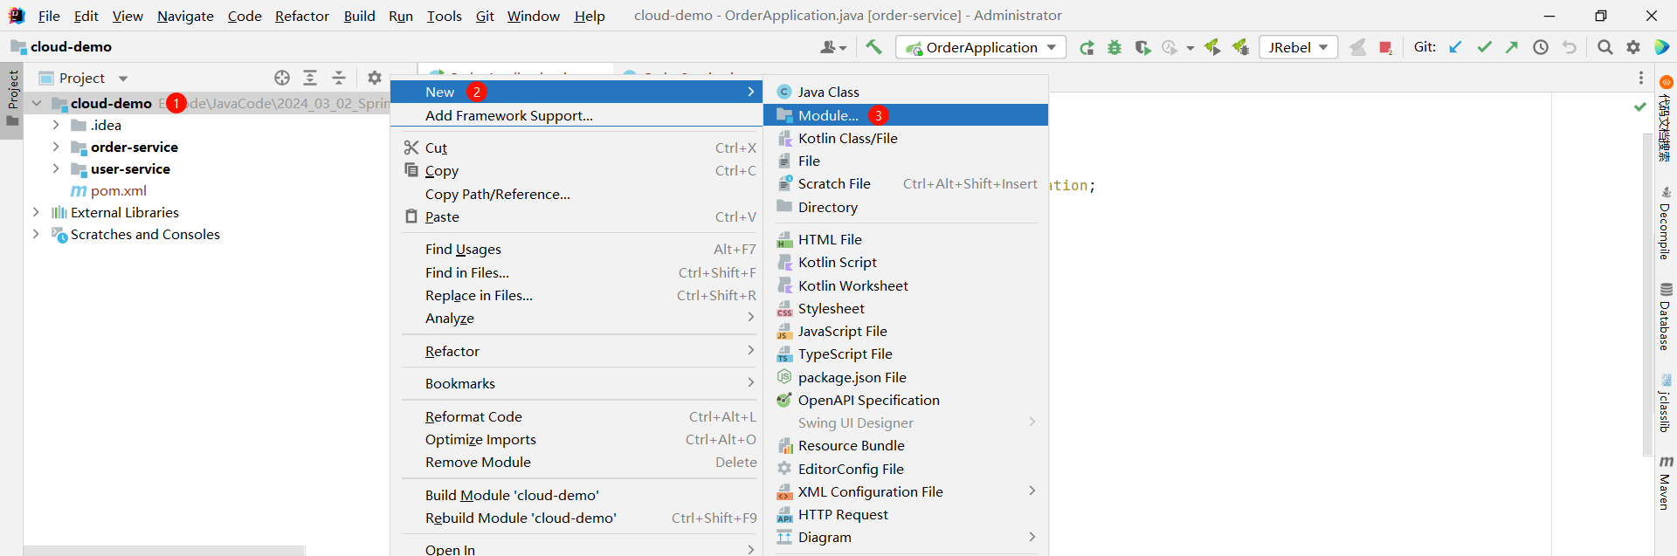Choose HTML File entry
Screen dimensions: 1677x556
tap(906, 239)
